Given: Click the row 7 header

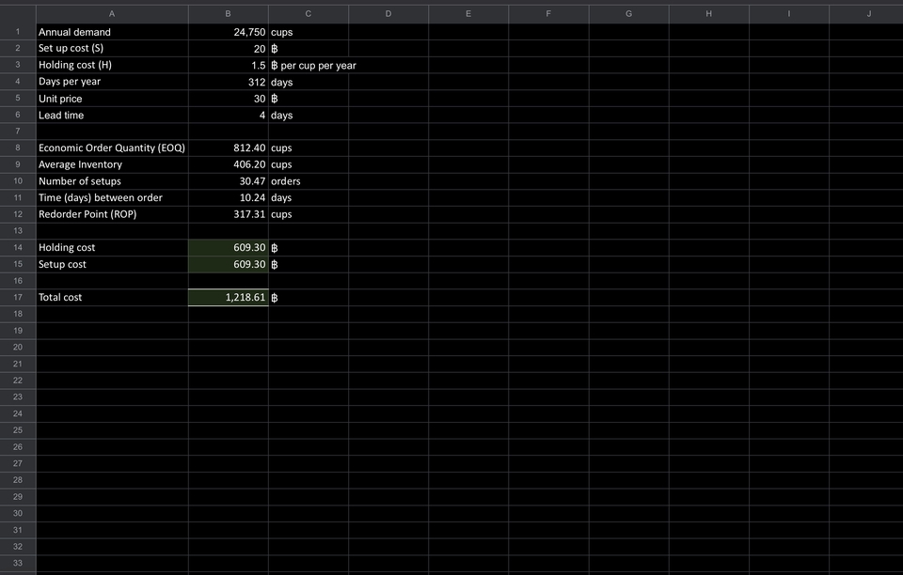Looking at the screenshot, I should (18, 132).
